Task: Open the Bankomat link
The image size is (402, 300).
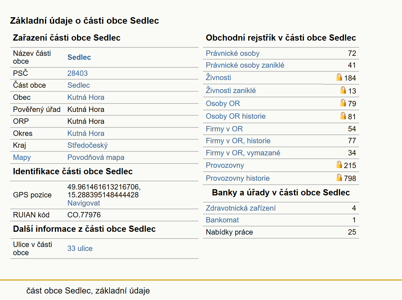Action: point(222,220)
